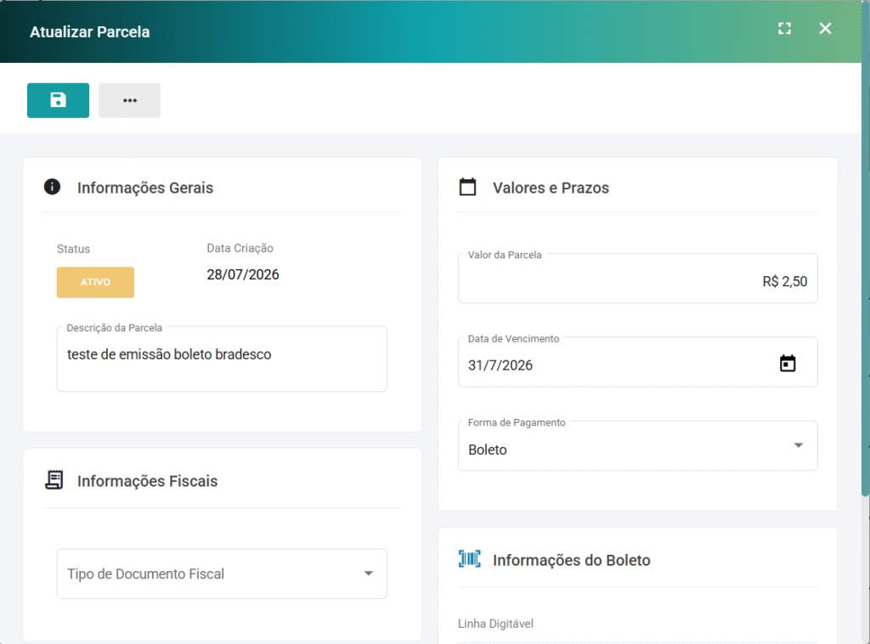
Task: Click the Atualizar Parcela title
Action: pyautogui.click(x=90, y=32)
